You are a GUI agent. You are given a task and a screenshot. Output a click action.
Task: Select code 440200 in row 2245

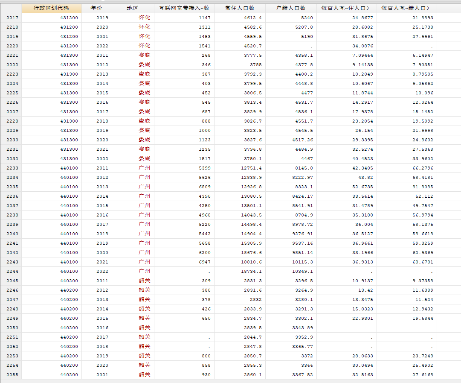[x=69, y=281]
